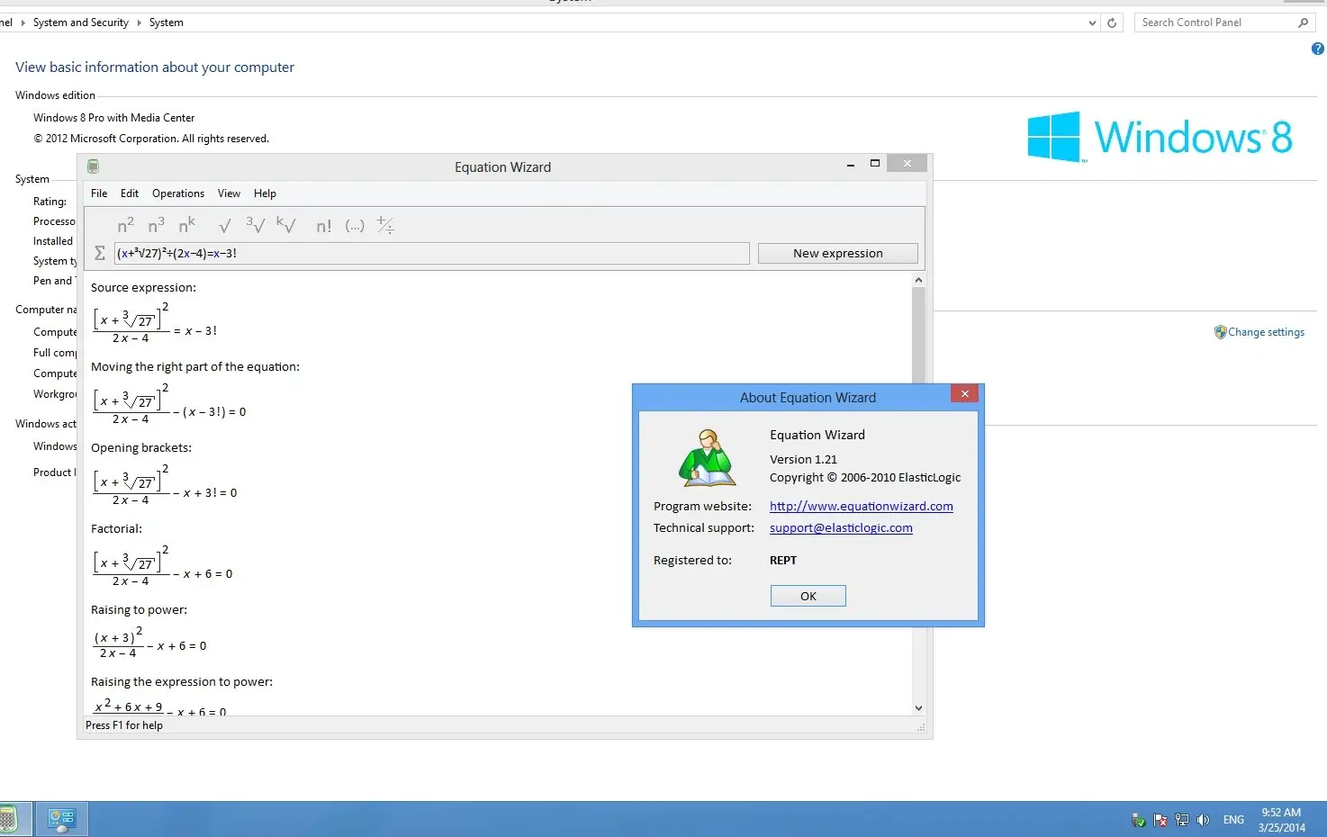
Task: Insert the square power n² symbol
Action: pos(126,225)
